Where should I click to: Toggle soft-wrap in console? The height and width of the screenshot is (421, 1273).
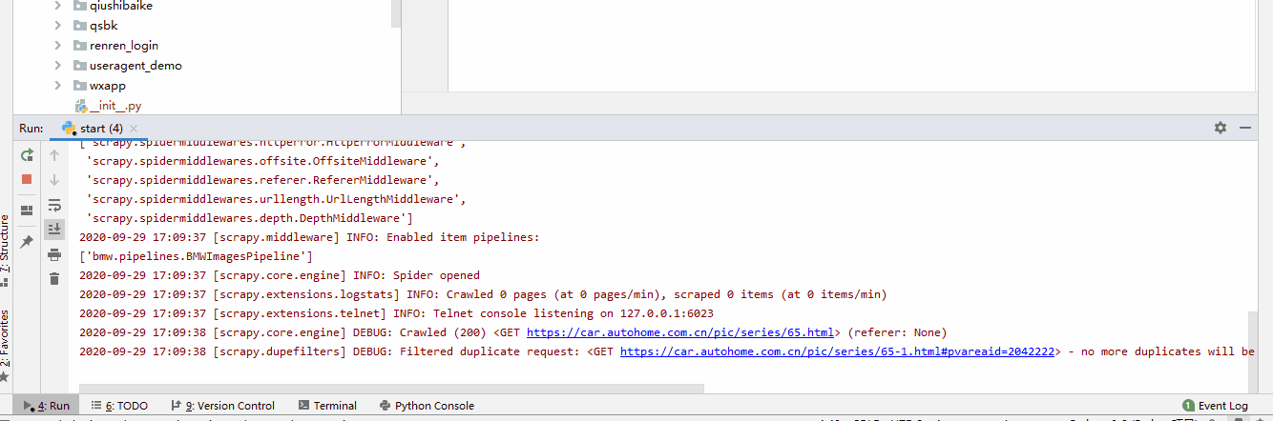pos(54,205)
